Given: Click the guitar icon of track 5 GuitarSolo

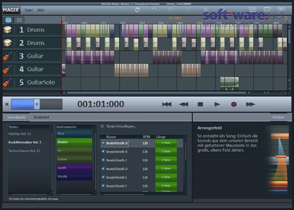Looking at the screenshot, I should pyautogui.click(x=7, y=82).
